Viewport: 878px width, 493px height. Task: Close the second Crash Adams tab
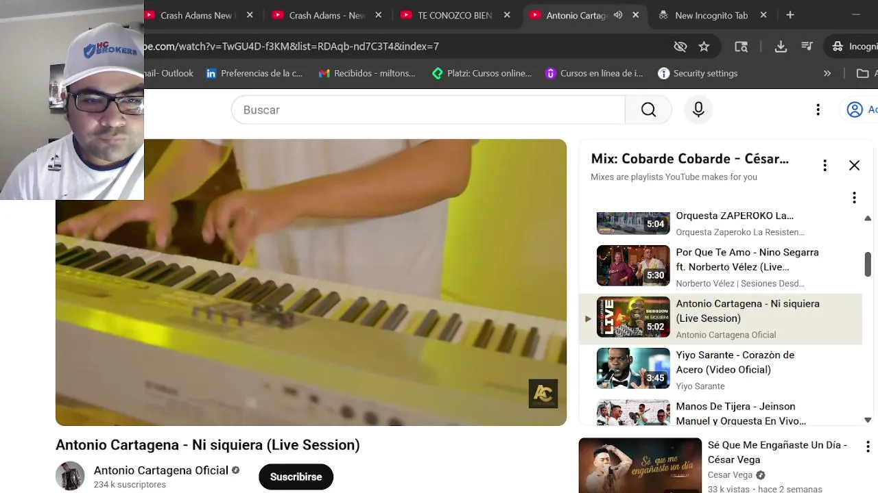pyautogui.click(x=378, y=15)
